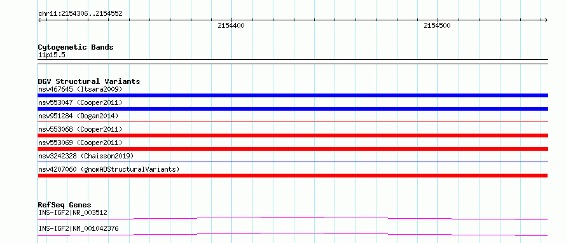The width and height of the screenshot is (566, 243).
Task: Click the black cytogenetic band line for 11p15.5
Action: coord(293,62)
